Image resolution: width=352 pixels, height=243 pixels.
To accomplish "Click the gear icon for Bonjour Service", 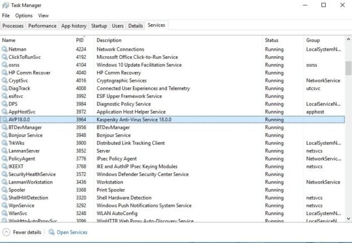I will [4, 135].
